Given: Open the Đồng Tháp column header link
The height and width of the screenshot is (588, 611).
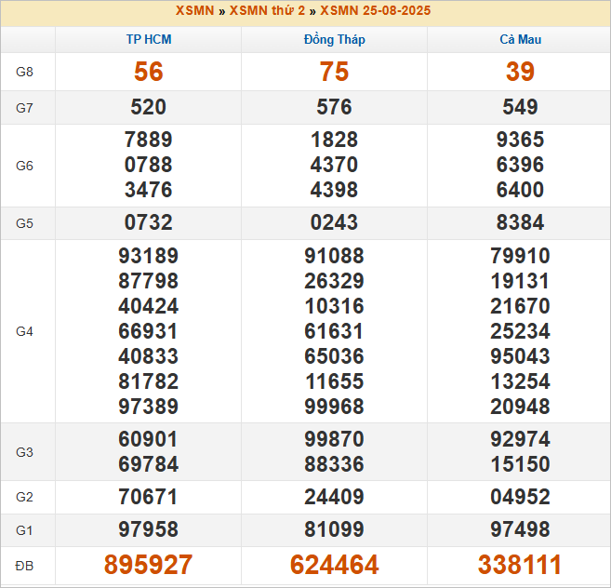Looking at the screenshot, I should coord(335,39).
